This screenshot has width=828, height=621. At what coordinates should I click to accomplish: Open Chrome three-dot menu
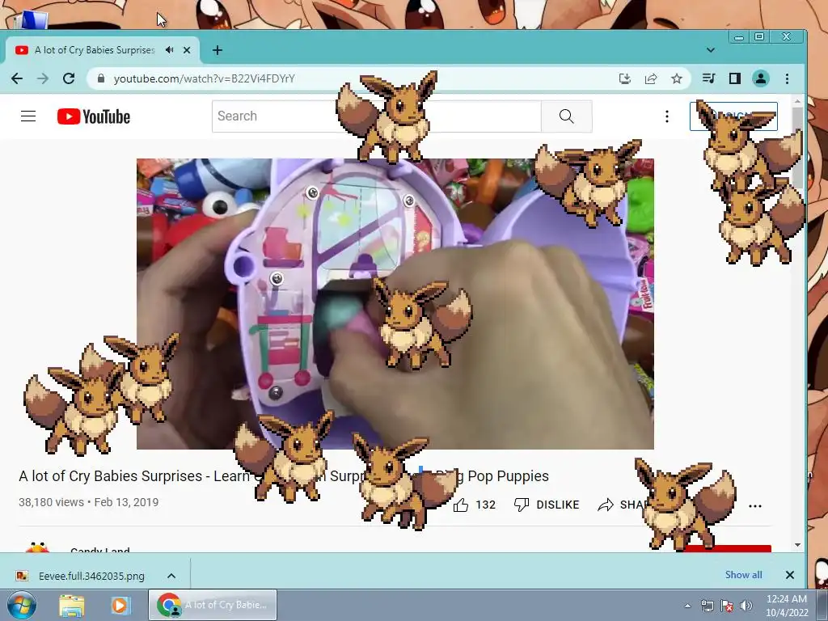pos(787,78)
